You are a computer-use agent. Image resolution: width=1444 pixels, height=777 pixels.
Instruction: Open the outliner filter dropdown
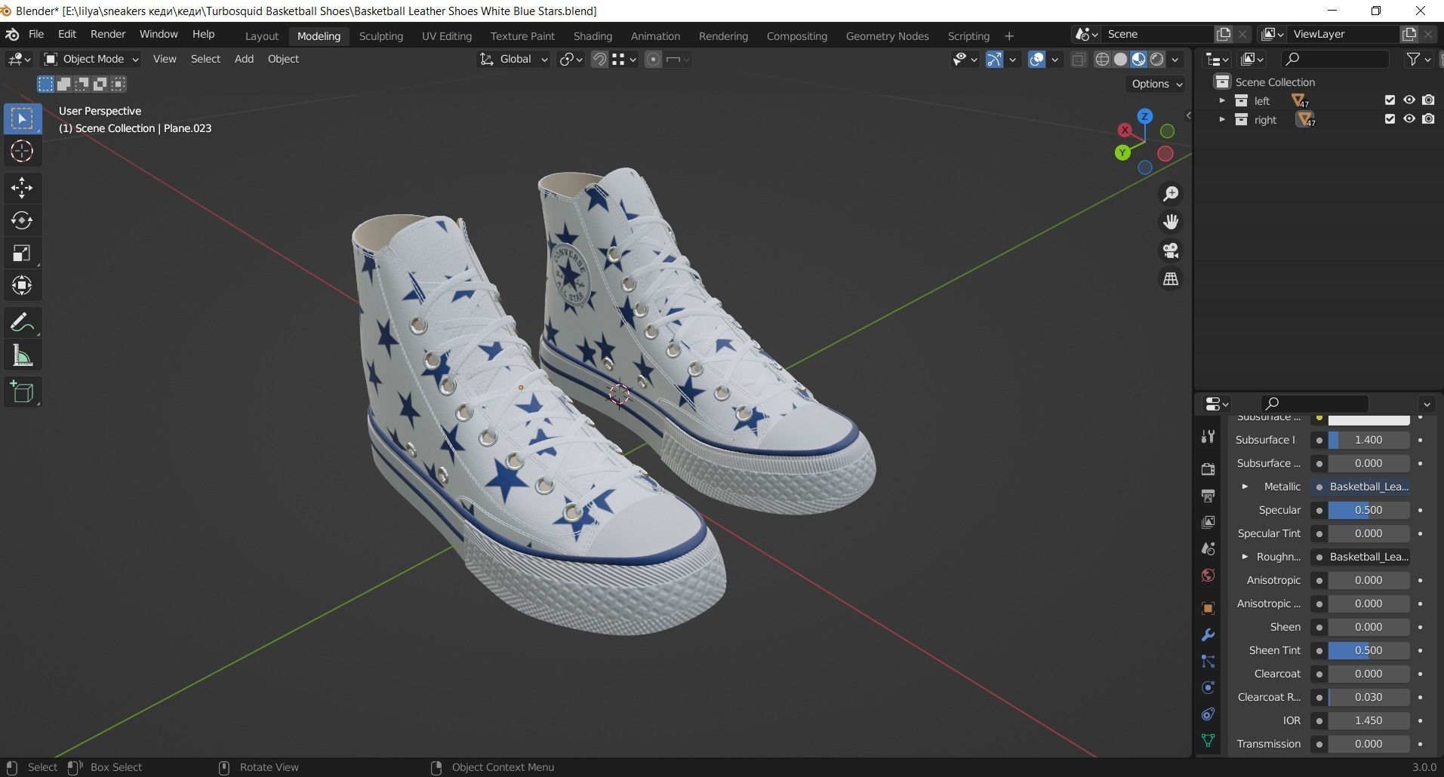pyautogui.click(x=1418, y=59)
